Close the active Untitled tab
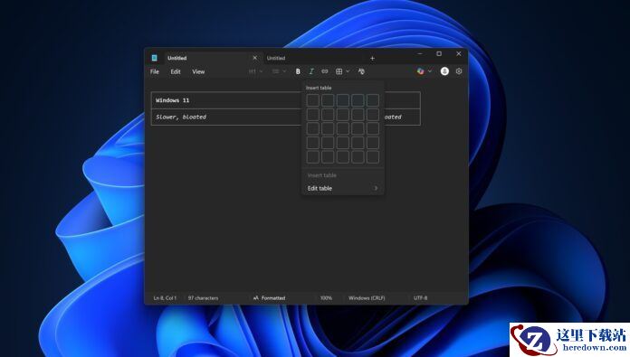Image resolution: width=630 pixels, height=357 pixels. (x=254, y=58)
